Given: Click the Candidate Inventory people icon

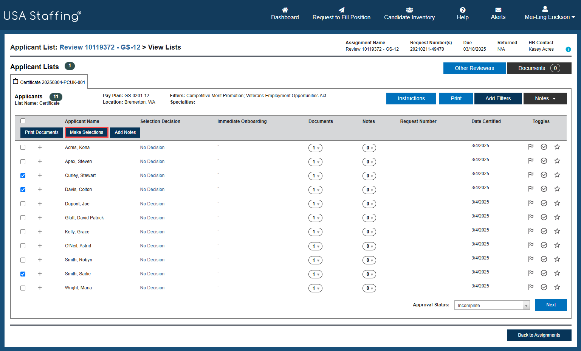Looking at the screenshot, I should tap(409, 10).
